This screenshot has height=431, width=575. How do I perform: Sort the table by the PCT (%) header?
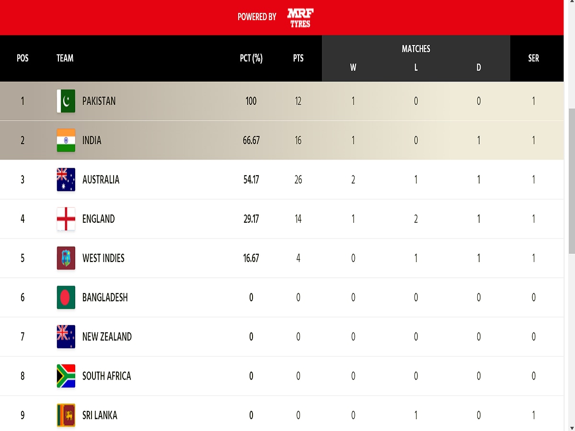click(x=251, y=58)
